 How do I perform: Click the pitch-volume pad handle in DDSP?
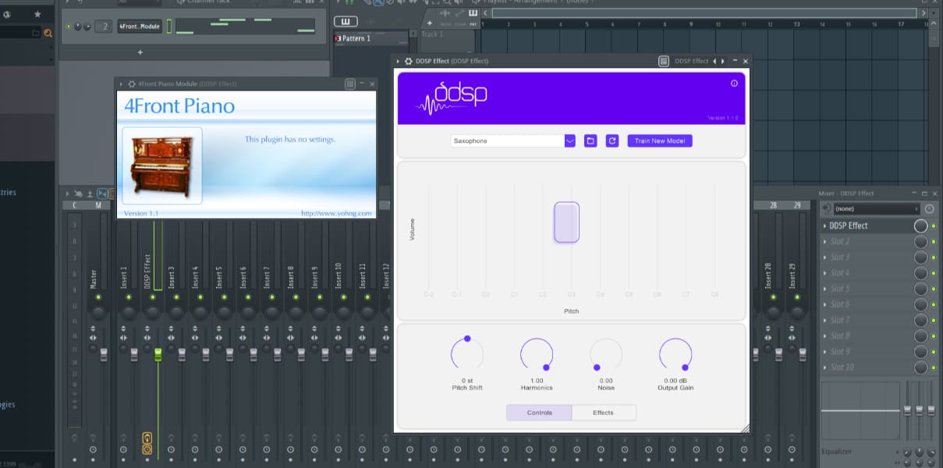pyautogui.click(x=567, y=222)
